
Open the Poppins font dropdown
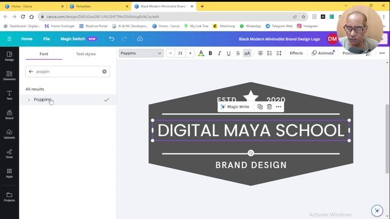point(141,53)
